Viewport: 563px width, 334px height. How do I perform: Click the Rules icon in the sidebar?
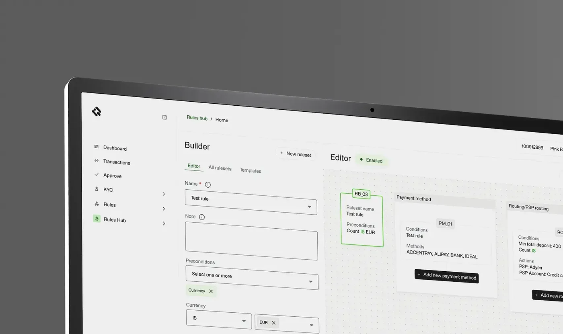click(x=97, y=204)
